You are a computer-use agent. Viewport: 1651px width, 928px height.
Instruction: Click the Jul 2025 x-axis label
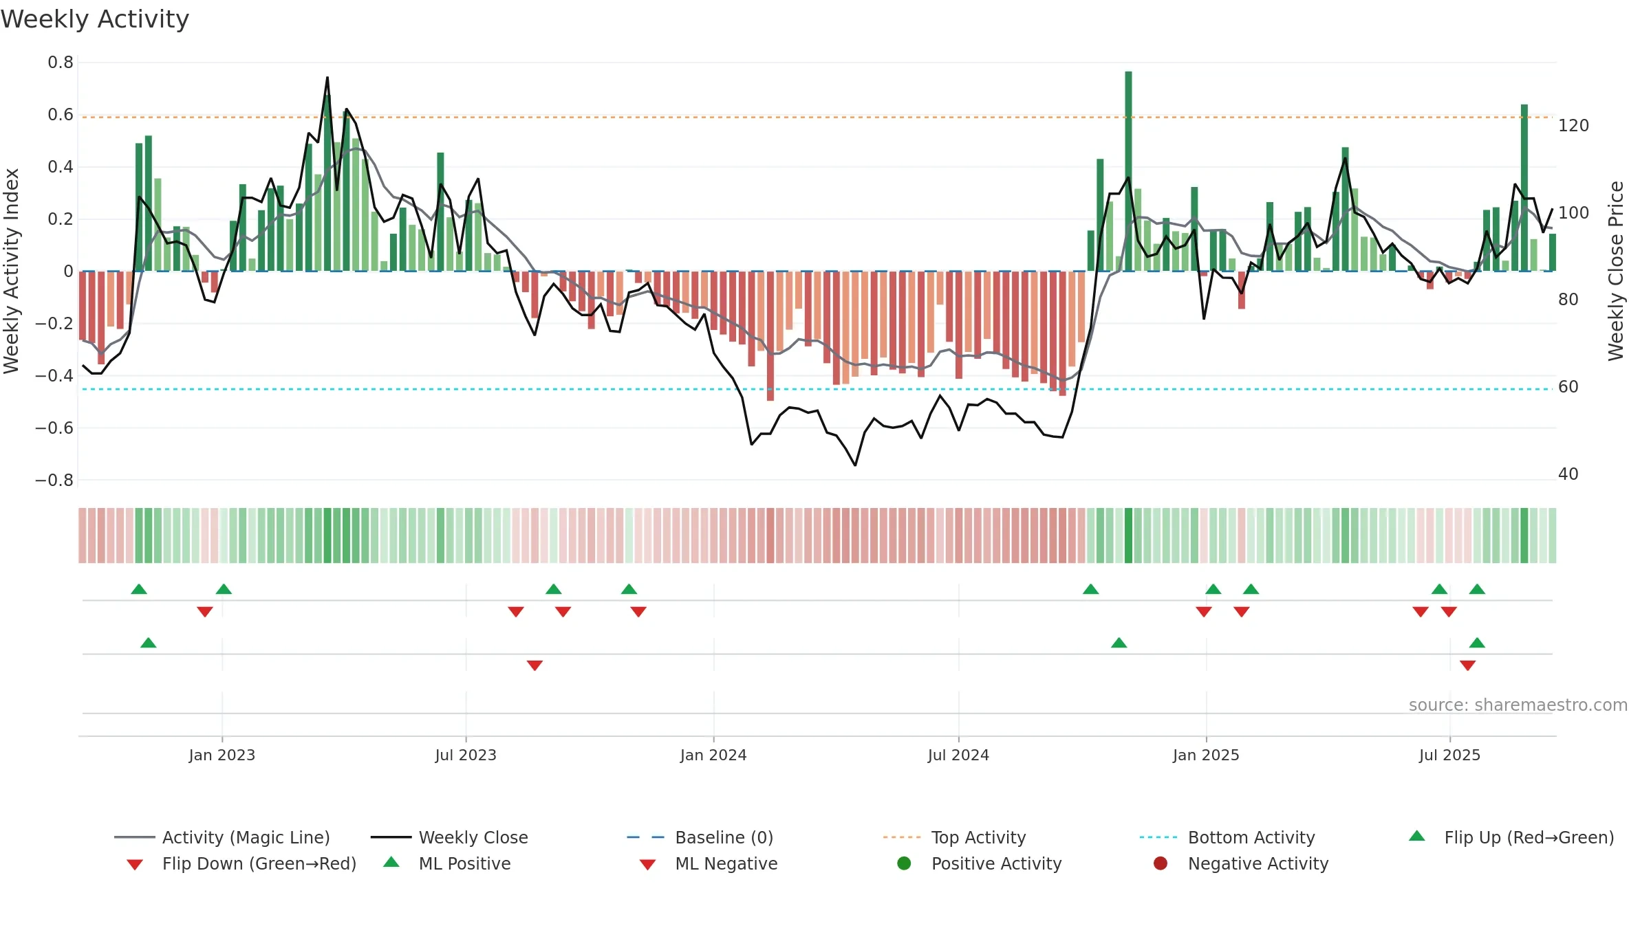pos(1449,755)
